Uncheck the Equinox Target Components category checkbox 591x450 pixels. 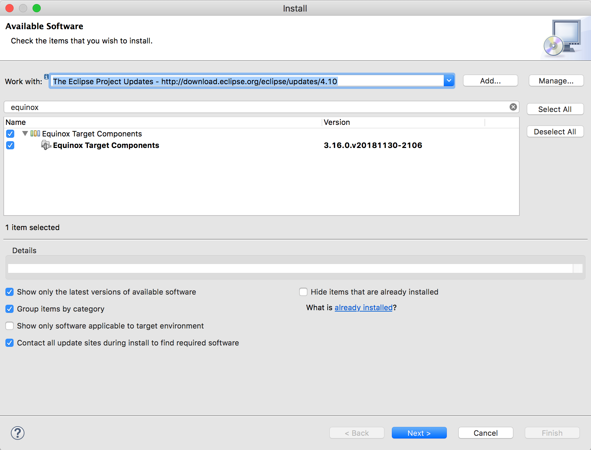click(x=10, y=134)
